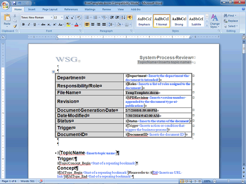Activate the Format Painter brush
246x184 pixels.
coord(15,26)
